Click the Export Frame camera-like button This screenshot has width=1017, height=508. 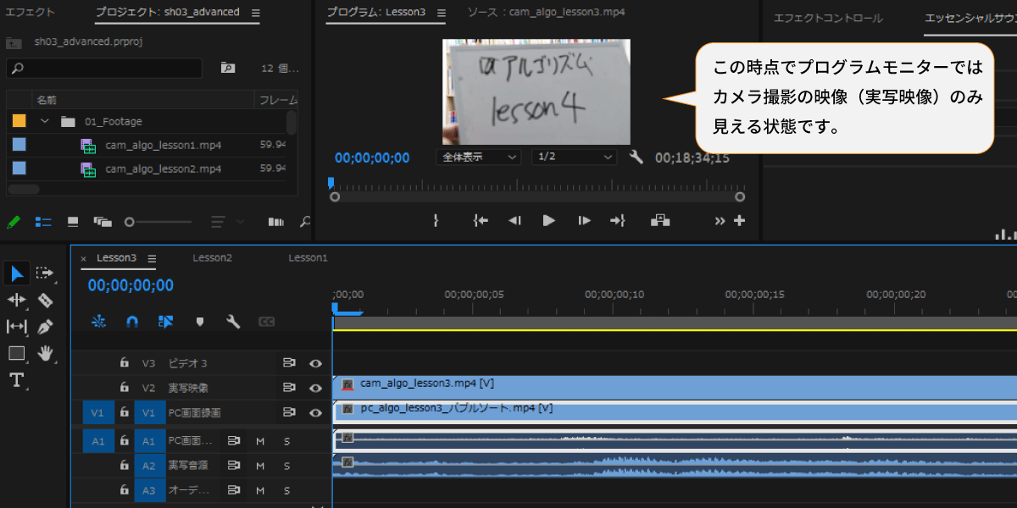coord(660,220)
